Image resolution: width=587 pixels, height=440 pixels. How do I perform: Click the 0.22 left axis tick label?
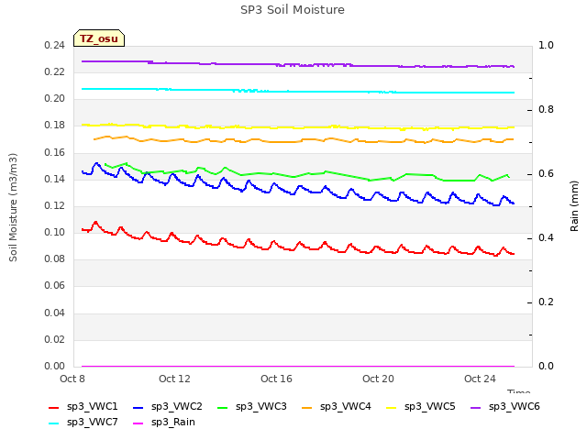click(55, 71)
